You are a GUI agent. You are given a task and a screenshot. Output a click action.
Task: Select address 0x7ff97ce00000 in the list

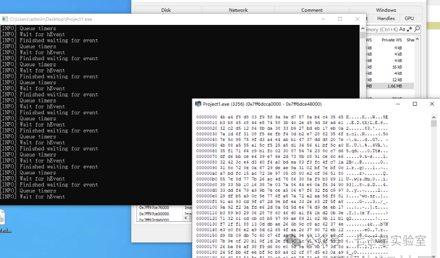[154, 214]
